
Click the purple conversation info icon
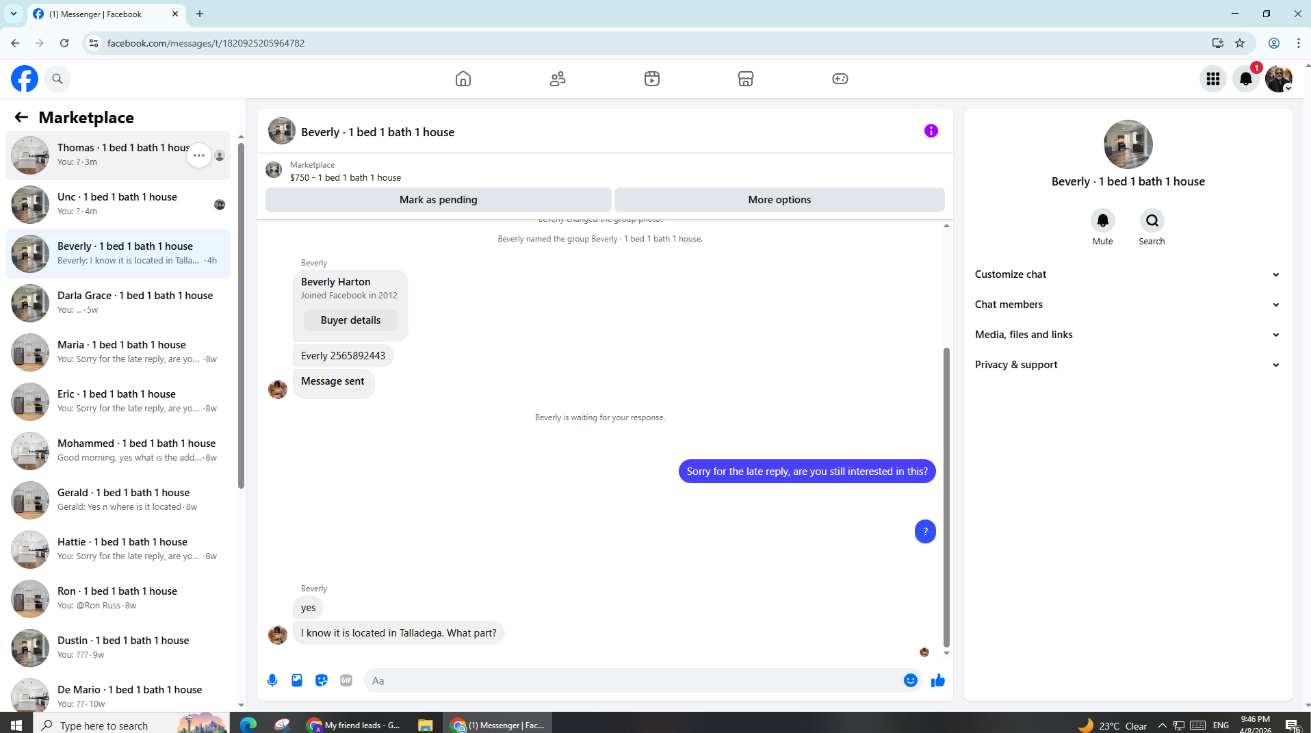tap(931, 131)
